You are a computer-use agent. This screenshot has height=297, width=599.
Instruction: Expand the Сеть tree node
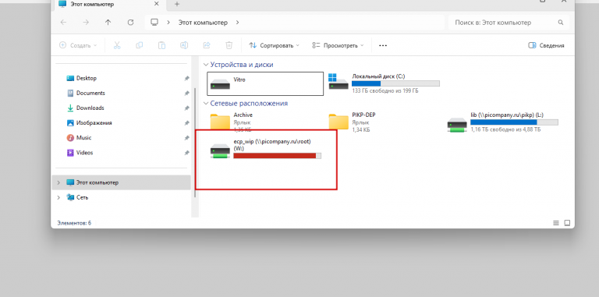click(58, 198)
